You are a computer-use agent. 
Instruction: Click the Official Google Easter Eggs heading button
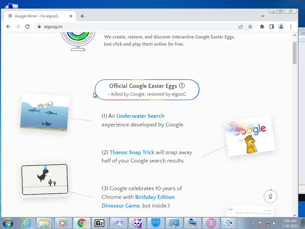coord(147,90)
